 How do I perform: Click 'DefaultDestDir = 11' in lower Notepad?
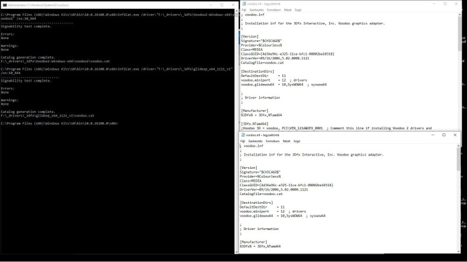pos(262,207)
